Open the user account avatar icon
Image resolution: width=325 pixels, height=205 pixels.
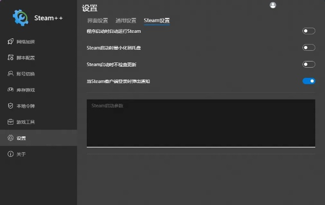pyautogui.click(x=273, y=5)
